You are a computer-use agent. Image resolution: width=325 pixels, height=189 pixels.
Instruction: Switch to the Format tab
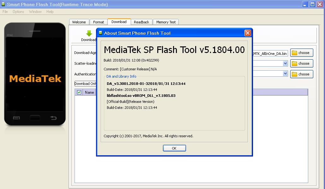tap(99, 22)
